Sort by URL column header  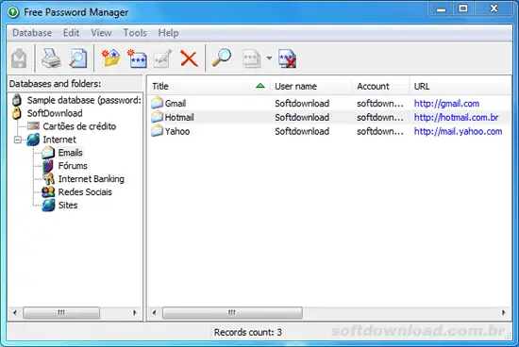tap(460, 87)
